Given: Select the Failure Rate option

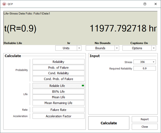Looking at the screenshot, I should tap(58, 110).
